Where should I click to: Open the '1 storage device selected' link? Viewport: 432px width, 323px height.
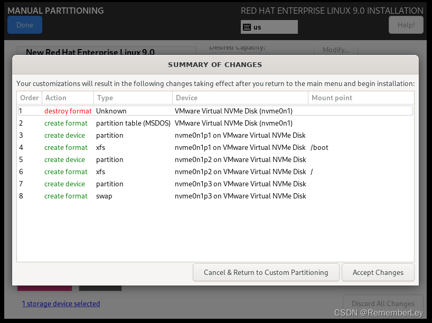[61, 303]
